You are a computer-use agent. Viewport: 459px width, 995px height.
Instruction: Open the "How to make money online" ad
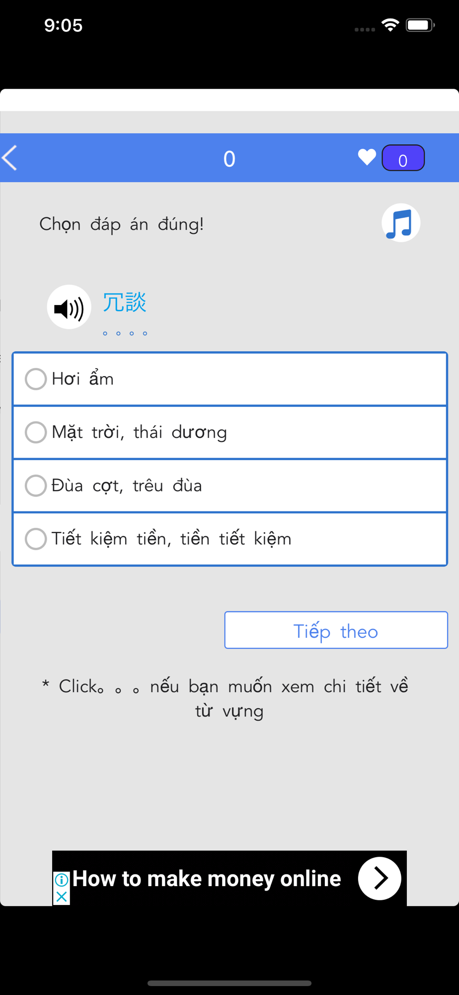tap(207, 879)
